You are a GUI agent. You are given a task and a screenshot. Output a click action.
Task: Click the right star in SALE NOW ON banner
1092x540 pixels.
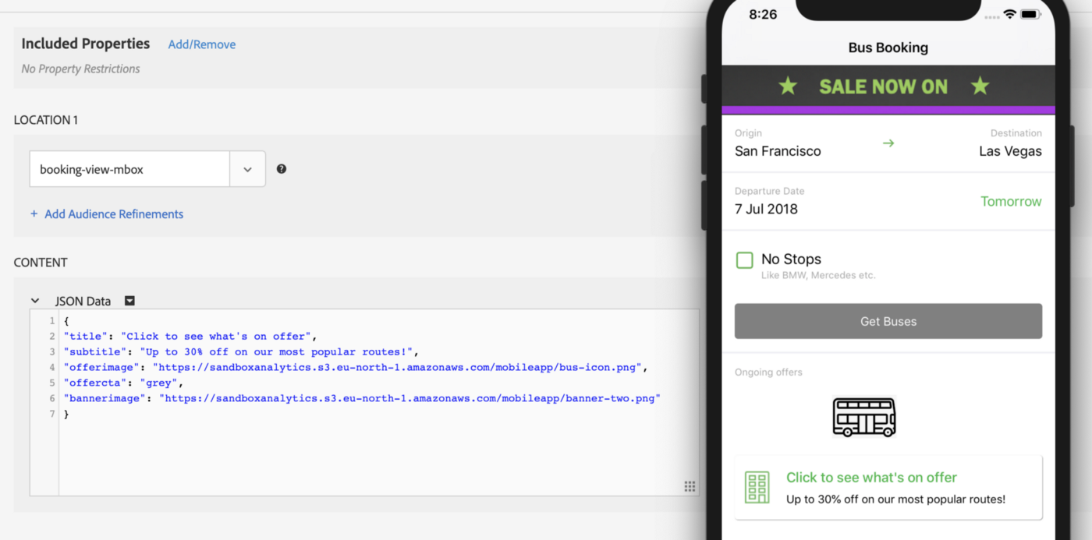[x=980, y=86]
